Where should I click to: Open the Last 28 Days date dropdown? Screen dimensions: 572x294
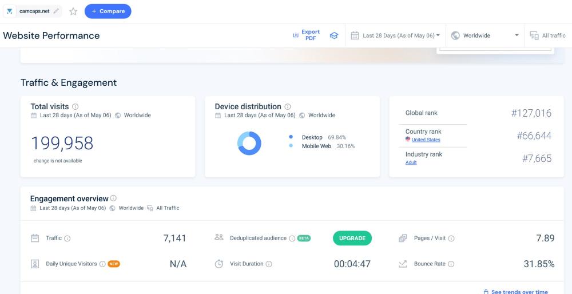[396, 35]
